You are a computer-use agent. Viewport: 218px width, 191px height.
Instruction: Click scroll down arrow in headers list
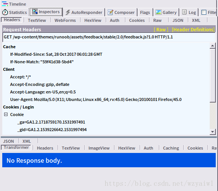[212, 131]
